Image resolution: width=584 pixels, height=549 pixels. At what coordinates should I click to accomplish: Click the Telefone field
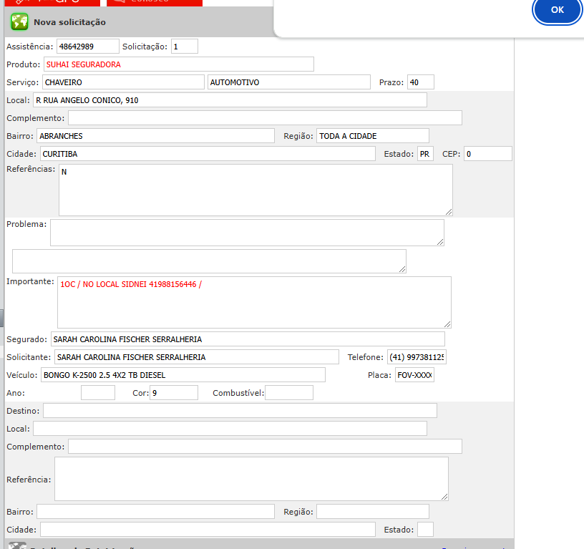pos(417,357)
